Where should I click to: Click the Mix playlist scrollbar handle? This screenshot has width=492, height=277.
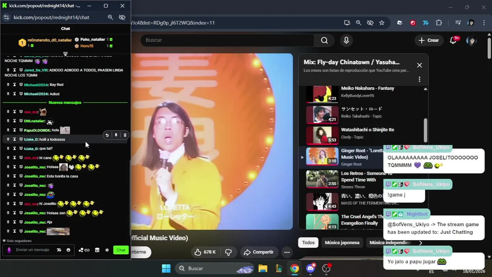click(x=425, y=130)
